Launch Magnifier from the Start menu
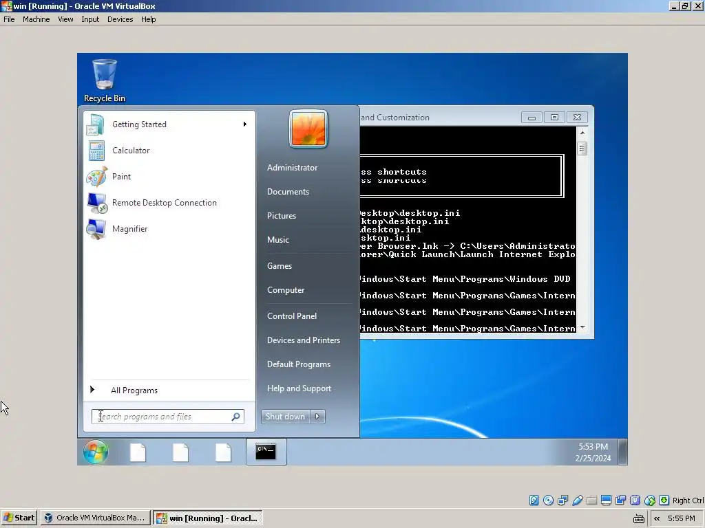 click(x=168, y=228)
